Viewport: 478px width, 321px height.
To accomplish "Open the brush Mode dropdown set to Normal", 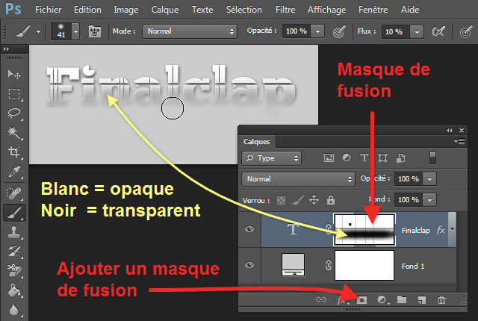I will pyautogui.click(x=190, y=31).
